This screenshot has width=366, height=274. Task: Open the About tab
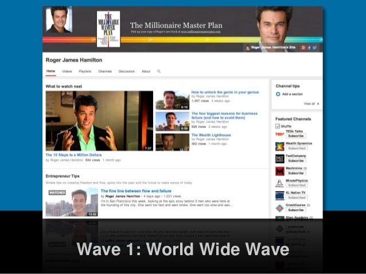(x=146, y=72)
